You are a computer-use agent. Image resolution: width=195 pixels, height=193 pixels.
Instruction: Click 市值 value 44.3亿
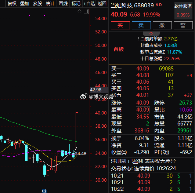pos(185,117)
